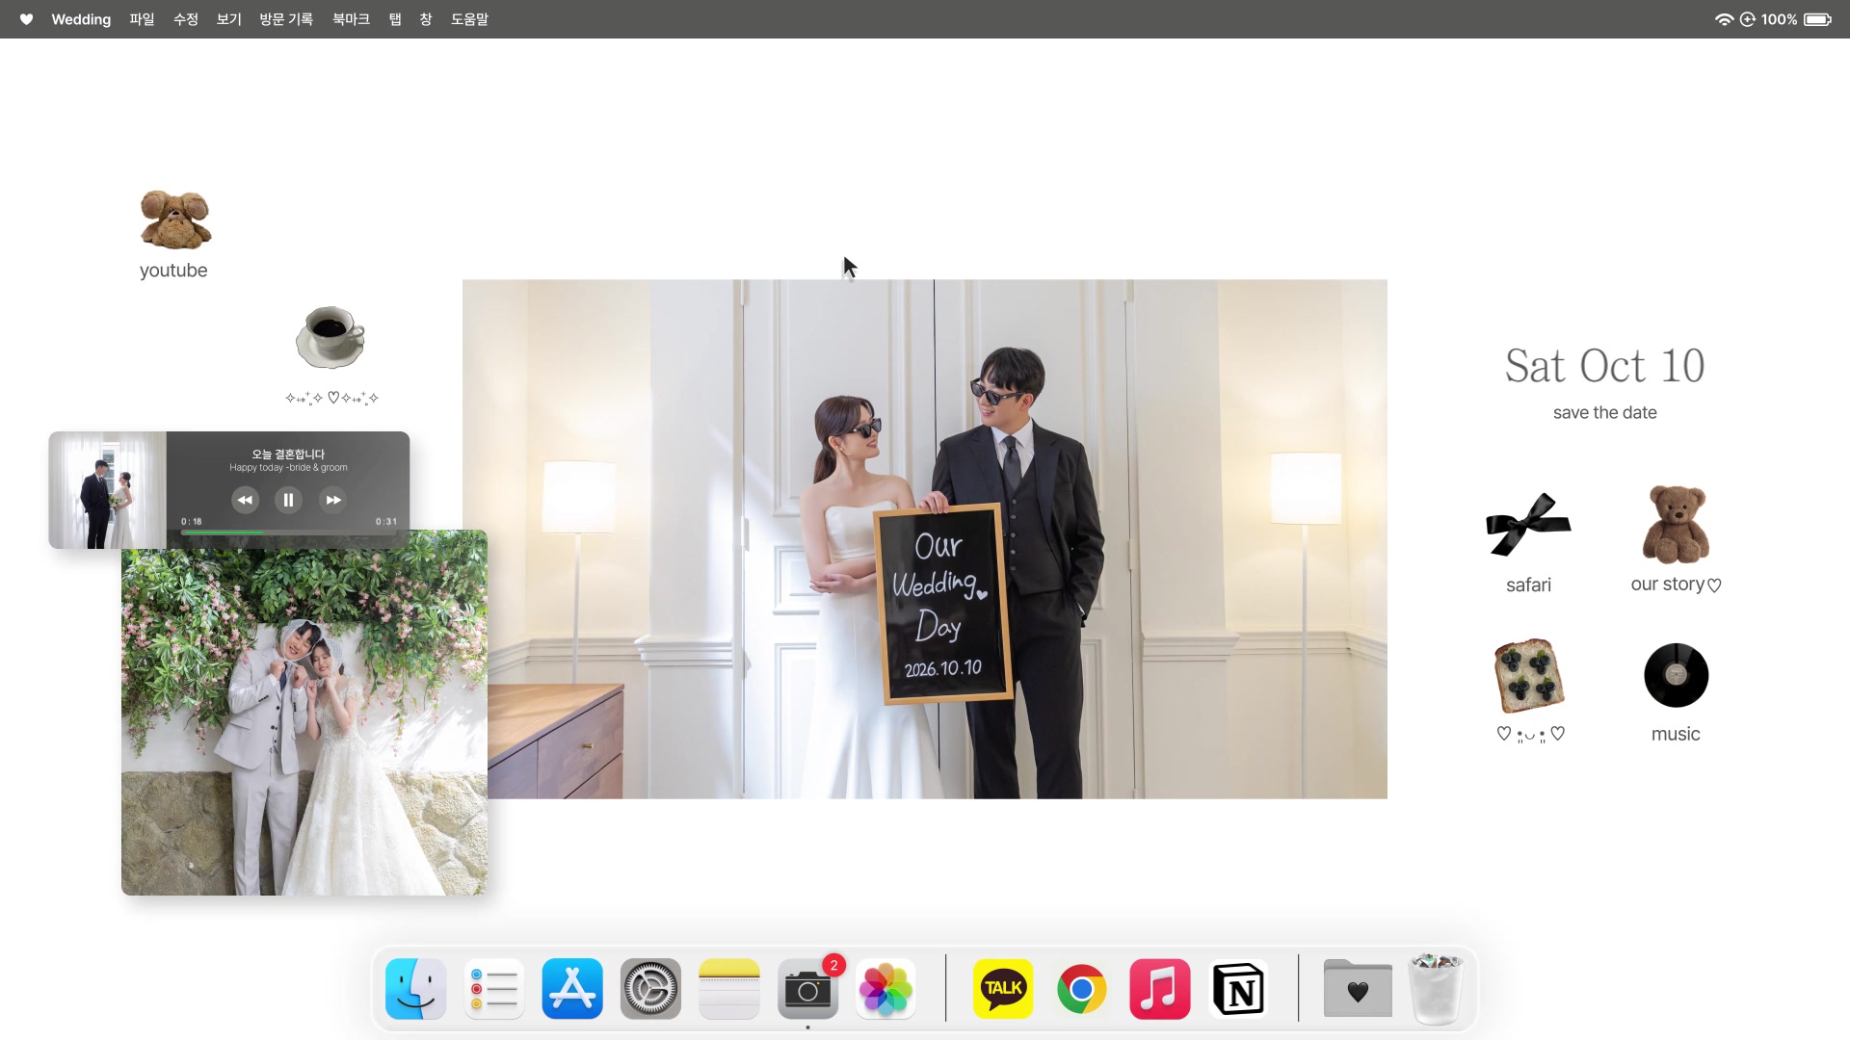Skip to next track in player
This screenshot has height=1040, width=1850.
333,500
